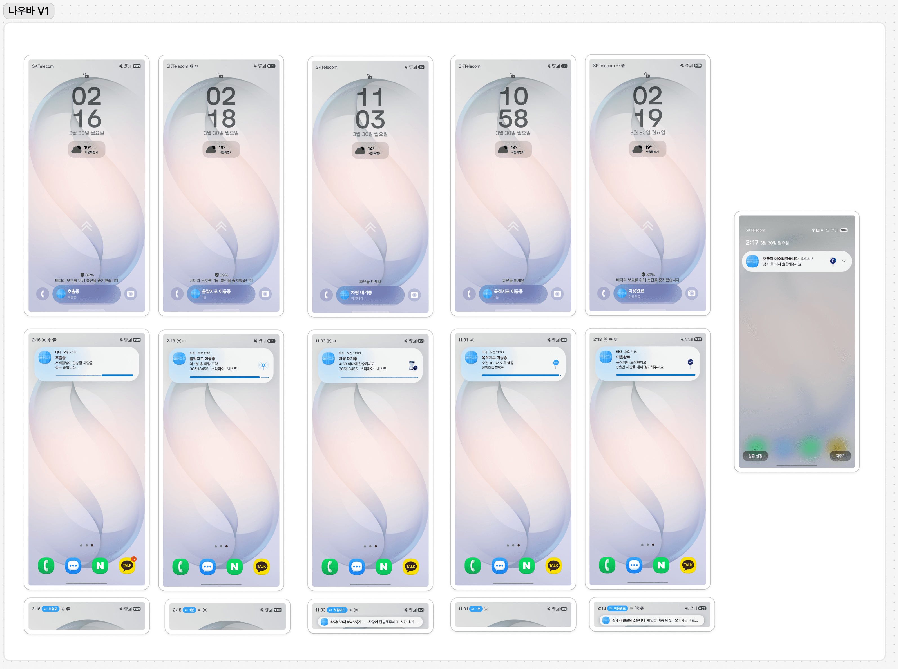Tap the 호출중 status pill beside 2:16

(x=51, y=609)
